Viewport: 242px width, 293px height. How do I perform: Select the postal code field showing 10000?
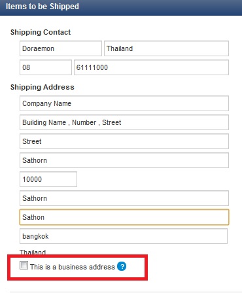tap(48, 179)
